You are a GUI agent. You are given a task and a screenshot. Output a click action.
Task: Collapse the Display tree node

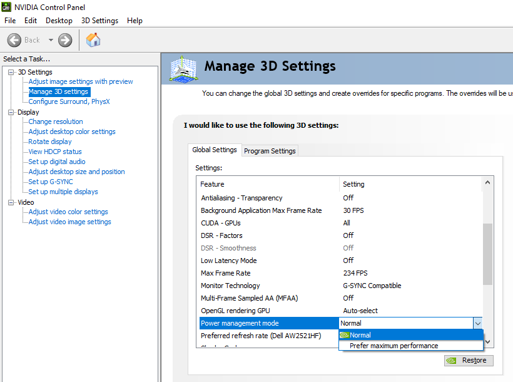tap(11, 112)
